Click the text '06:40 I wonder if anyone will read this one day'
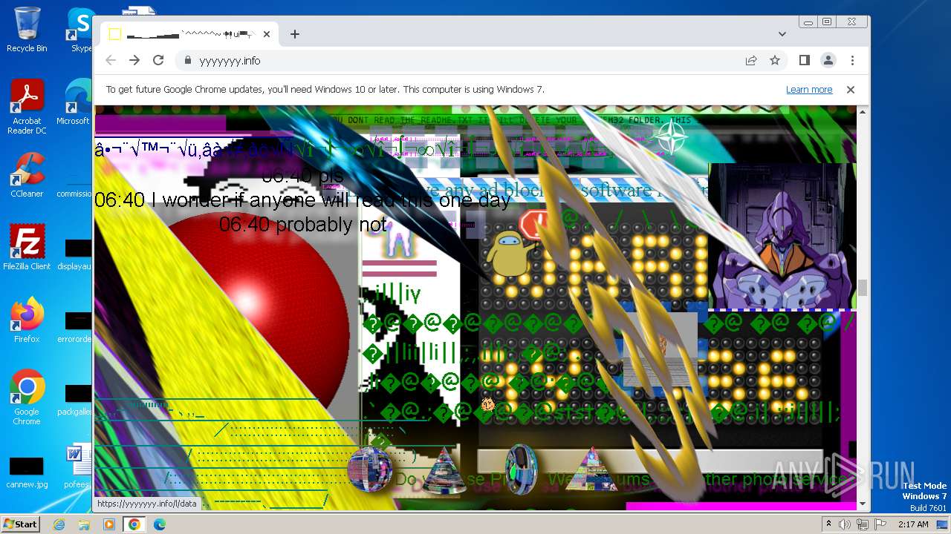 (x=302, y=200)
